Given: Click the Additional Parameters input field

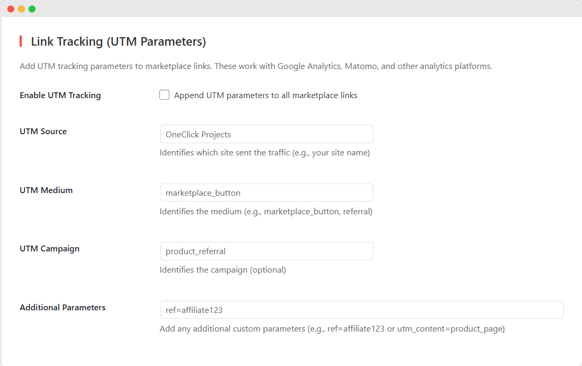Looking at the screenshot, I should (362, 310).
